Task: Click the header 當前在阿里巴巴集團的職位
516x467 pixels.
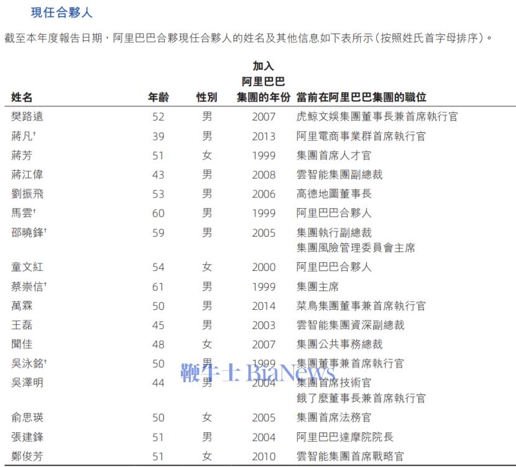Action: tap(361, 97)
